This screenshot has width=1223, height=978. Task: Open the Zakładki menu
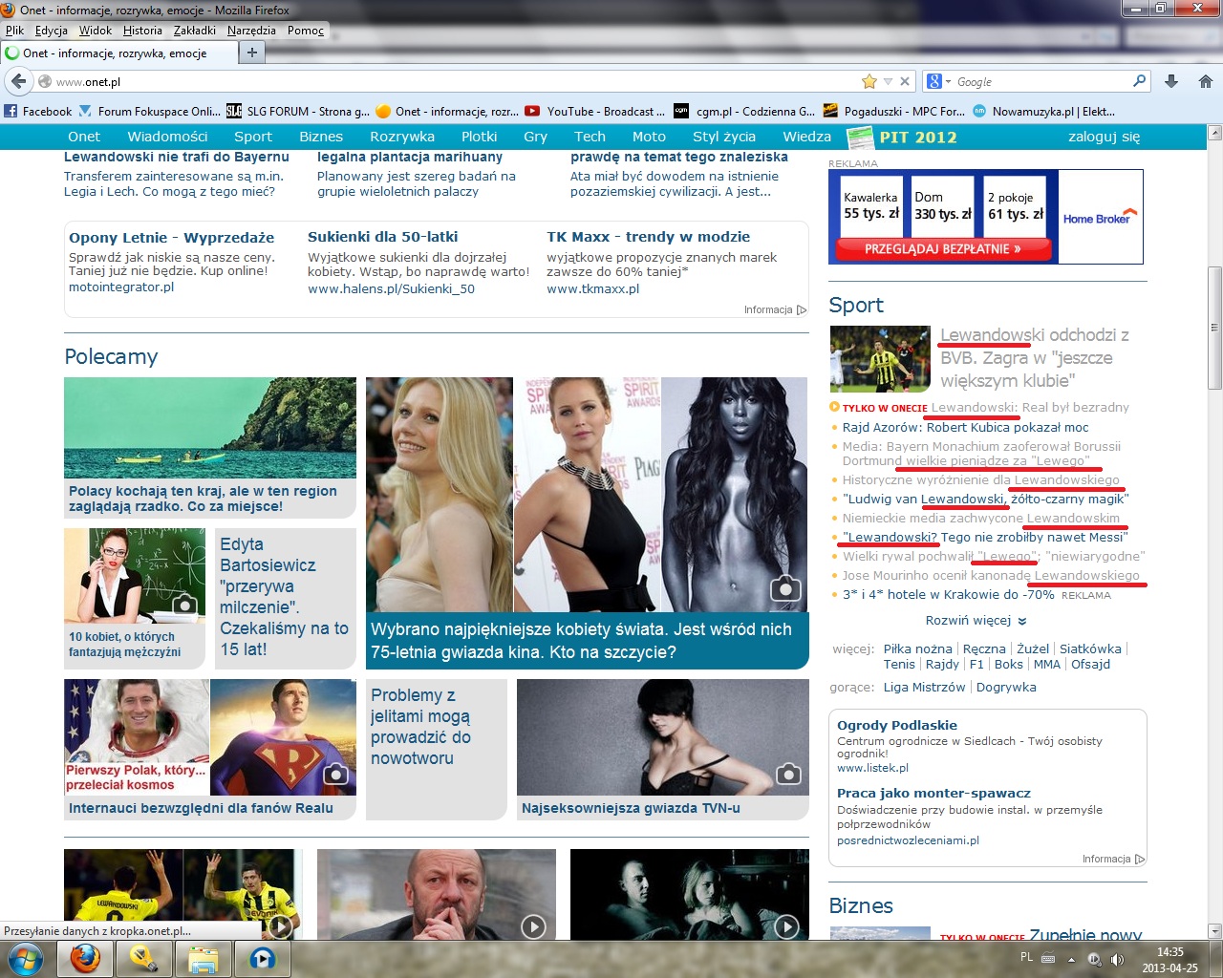tap(195, 30)
